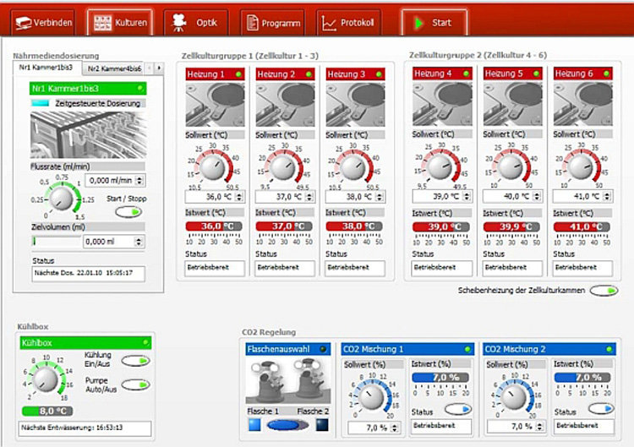Image resolution: width=634 pixels, height=447 pixels.
Task: Click the Heizung 3 Sollwert knob
Action: tap(353, 167)
